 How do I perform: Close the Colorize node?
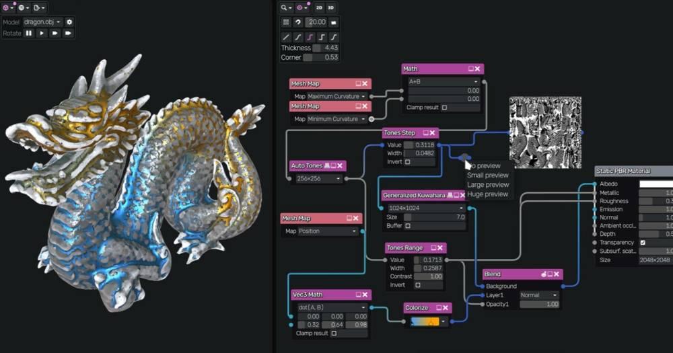point(446,307)
